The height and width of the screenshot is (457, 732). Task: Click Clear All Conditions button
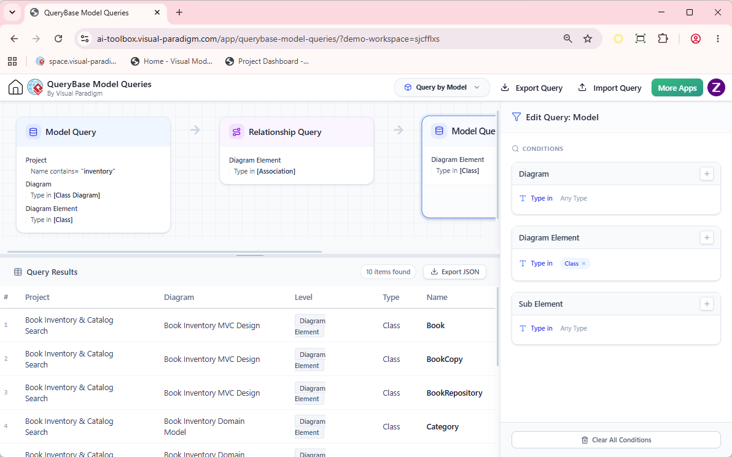pyautogui.click(x=616, y=440)
